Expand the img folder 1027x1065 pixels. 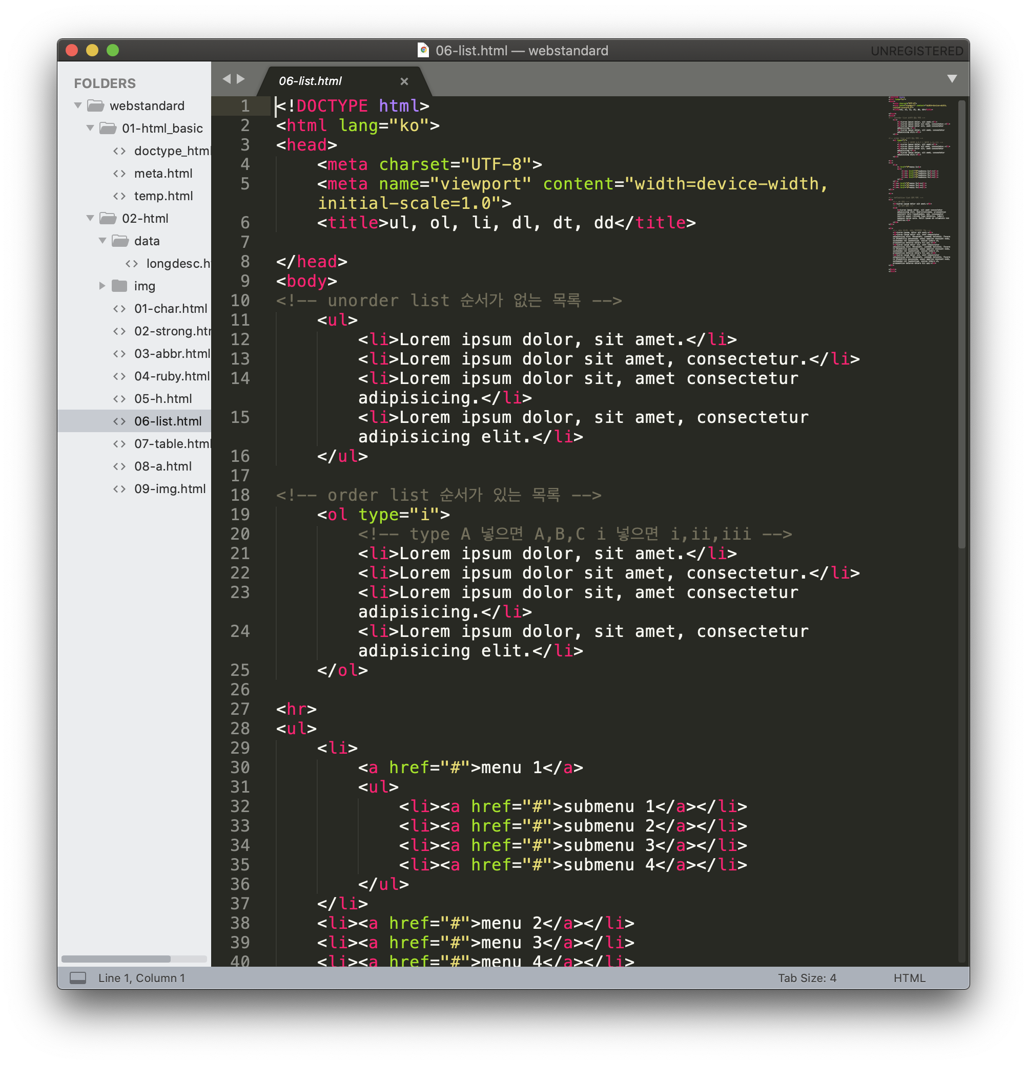101,286
